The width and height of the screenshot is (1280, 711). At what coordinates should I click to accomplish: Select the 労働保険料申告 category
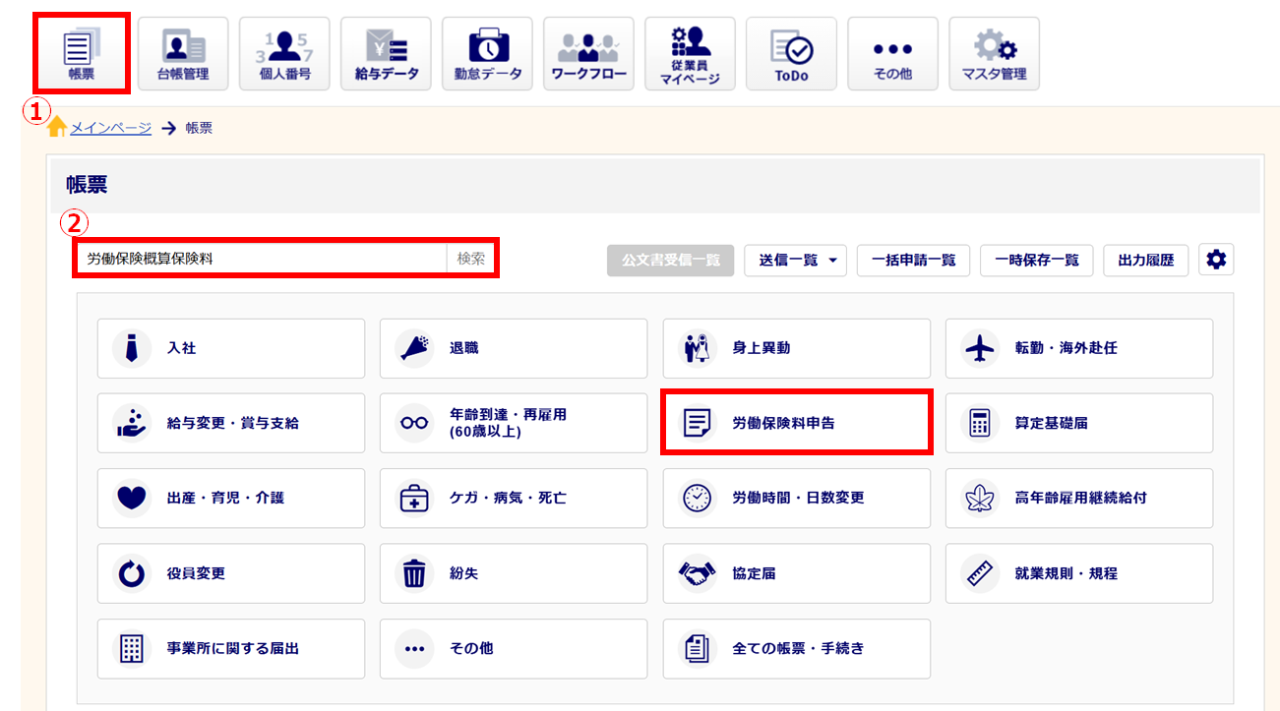pos(796,423)
